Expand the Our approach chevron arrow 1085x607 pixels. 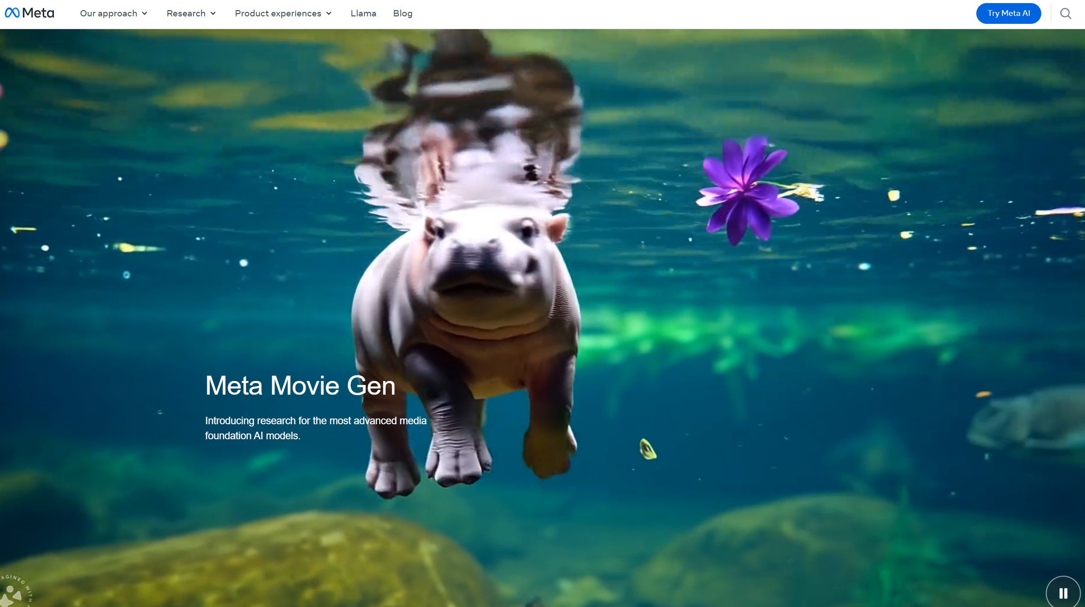144,14
